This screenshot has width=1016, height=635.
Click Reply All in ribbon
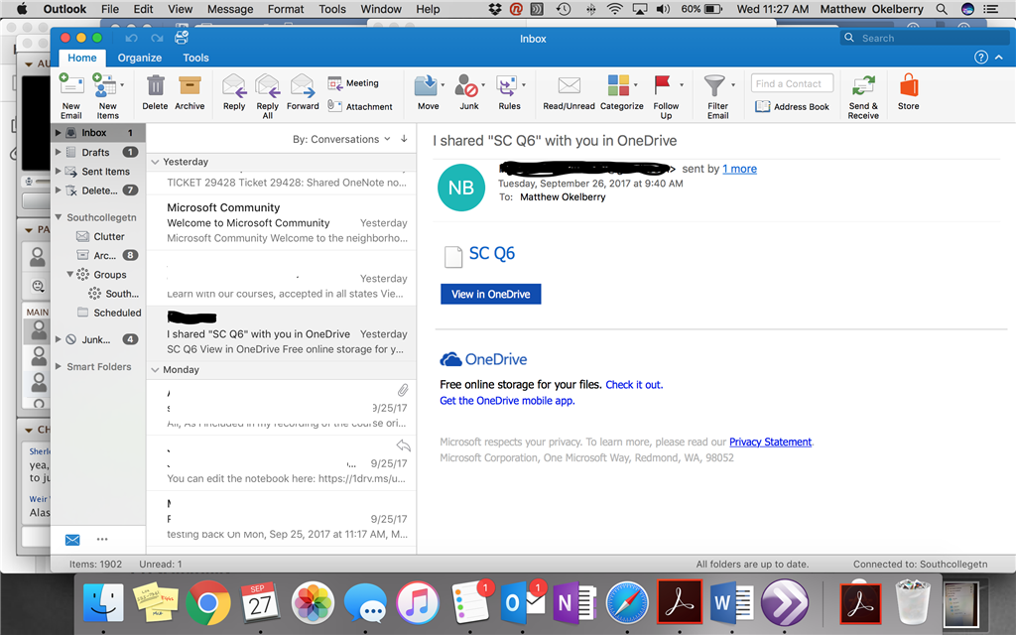[267, 96]
